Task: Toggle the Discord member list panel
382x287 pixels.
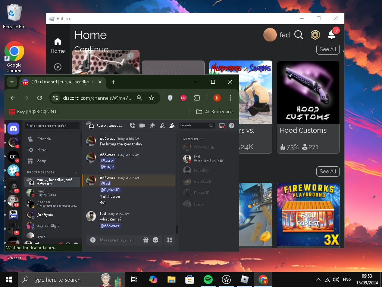Action: [172, 126]
